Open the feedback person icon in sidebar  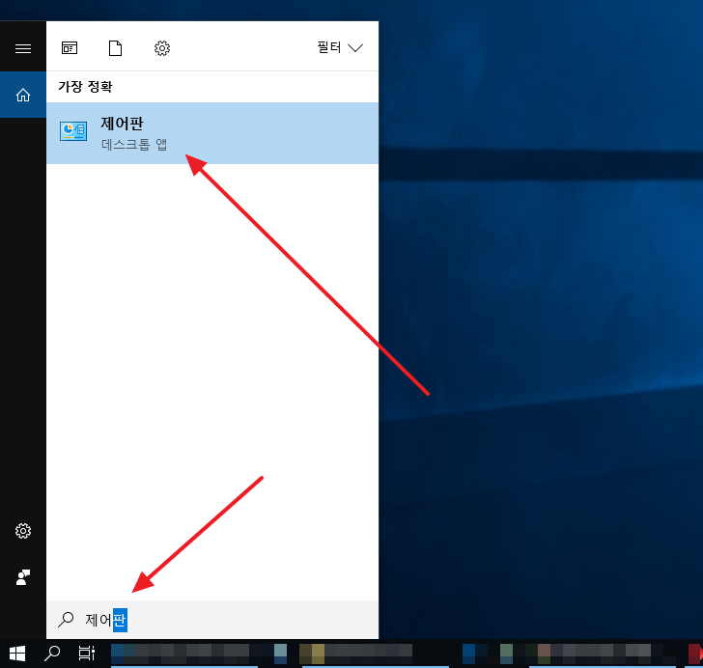[x=23, y=577]
